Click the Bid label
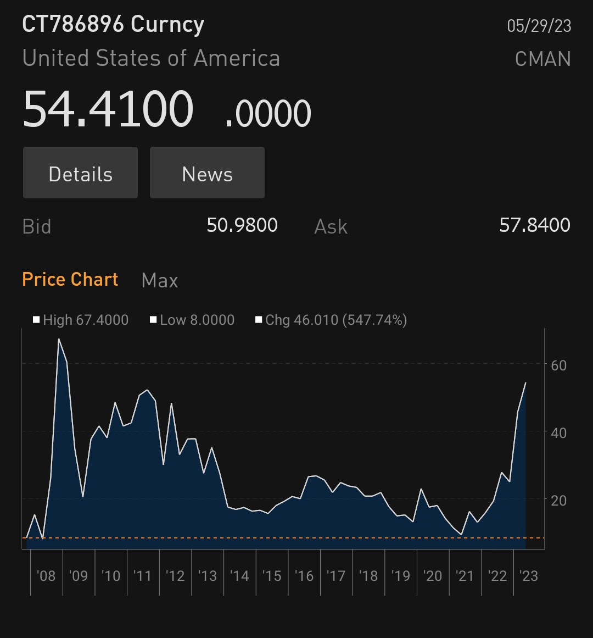 point(37,226)
